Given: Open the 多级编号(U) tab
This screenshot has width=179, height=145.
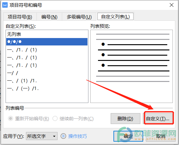Looking at the screenshot, I should [x=79, y=17].
